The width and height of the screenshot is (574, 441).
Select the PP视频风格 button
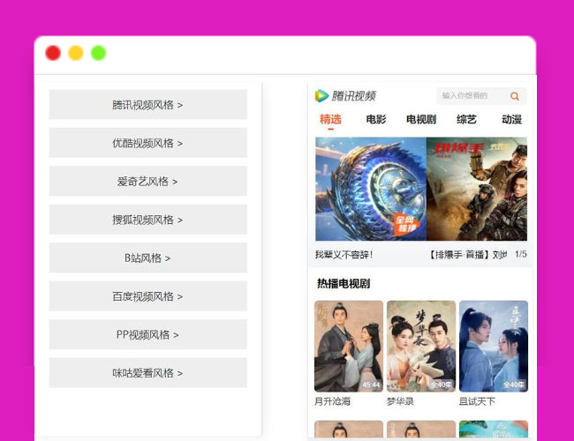click(x=147, y=334)
